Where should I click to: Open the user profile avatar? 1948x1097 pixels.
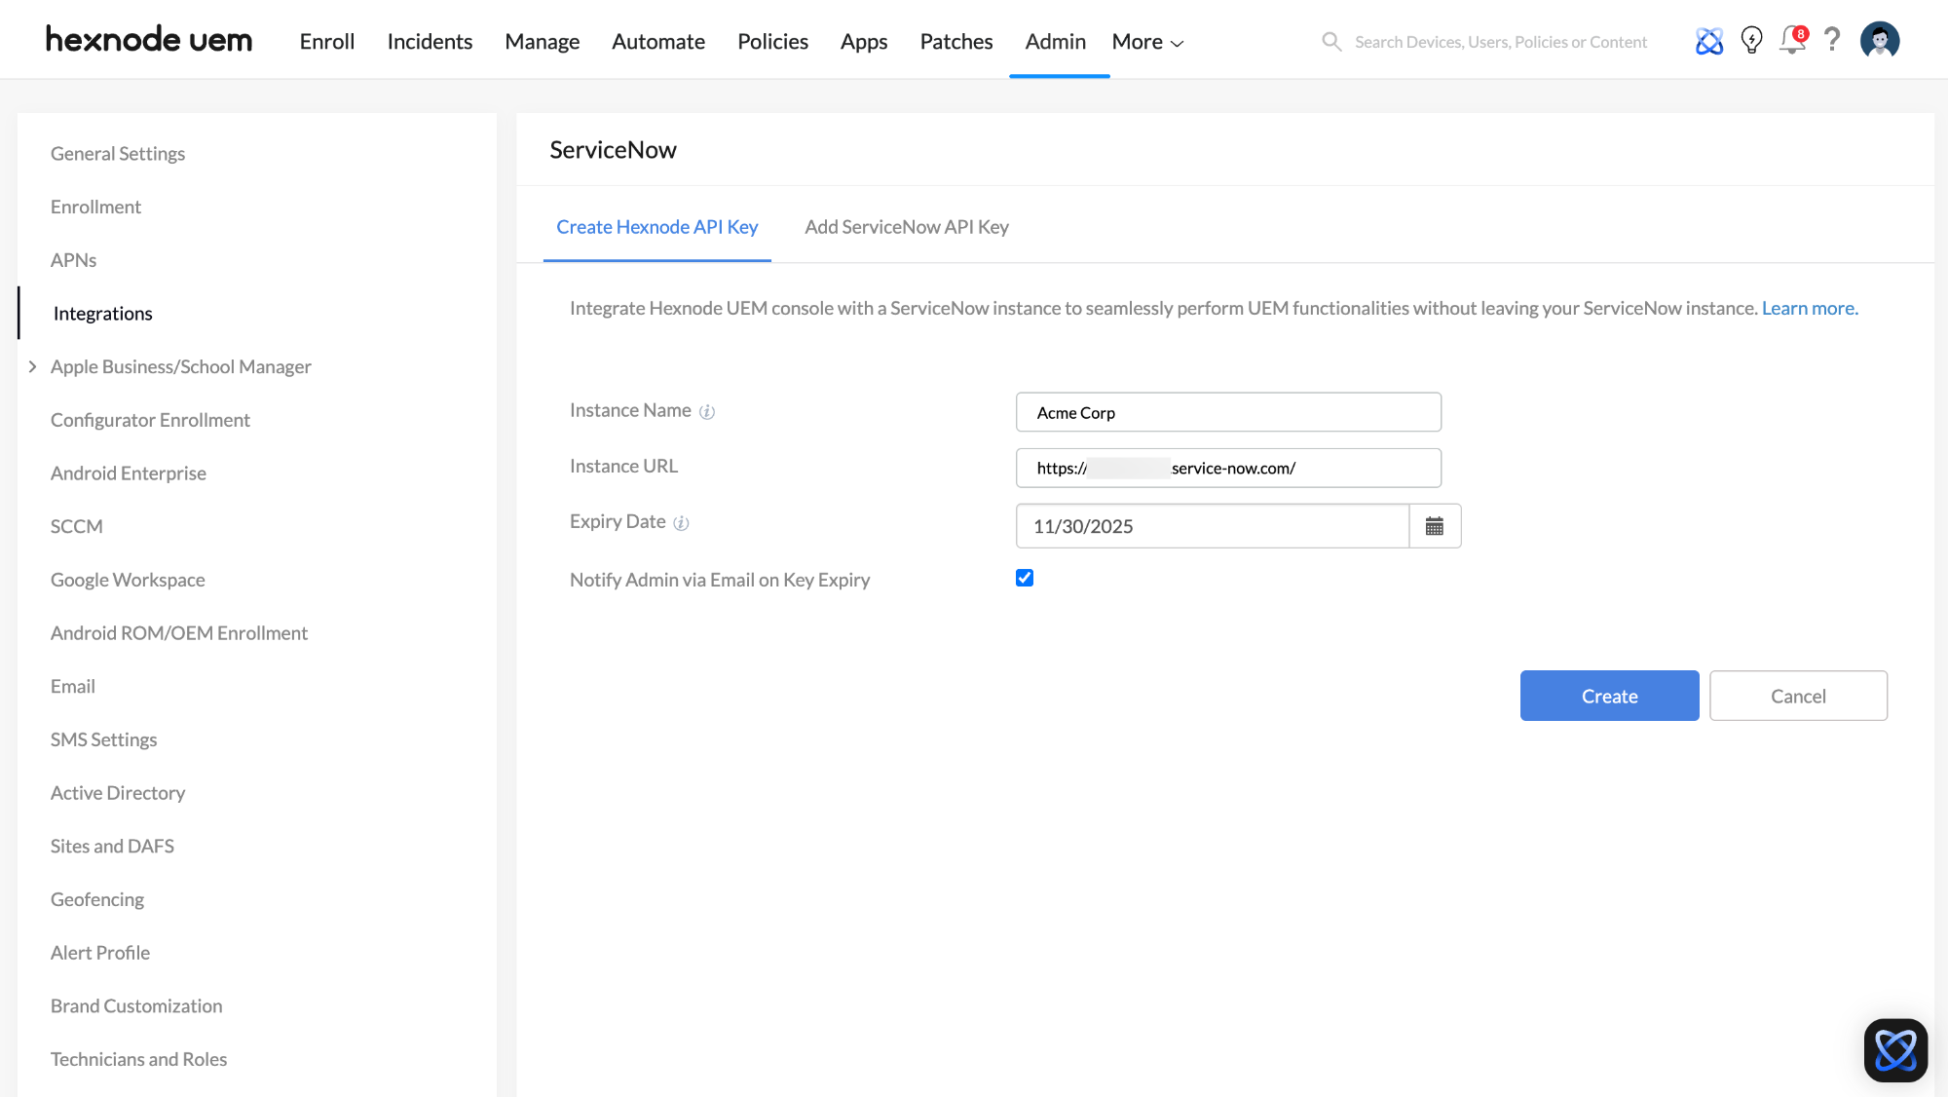[x=1879, y=41]
